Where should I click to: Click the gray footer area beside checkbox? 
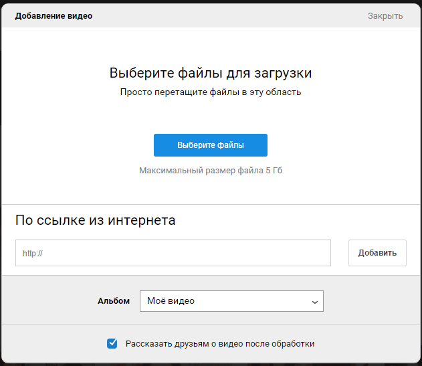366,344
